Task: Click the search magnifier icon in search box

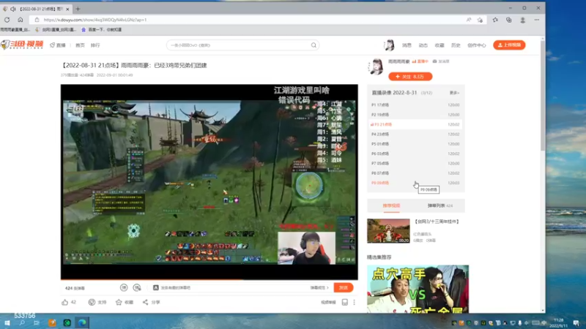Action: point(314,45)
